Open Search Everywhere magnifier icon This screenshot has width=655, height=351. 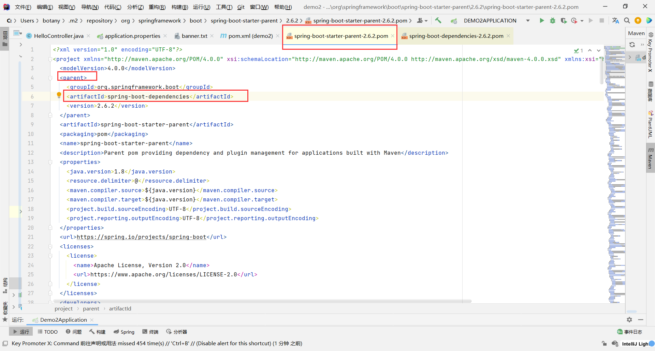click(627, 20)
